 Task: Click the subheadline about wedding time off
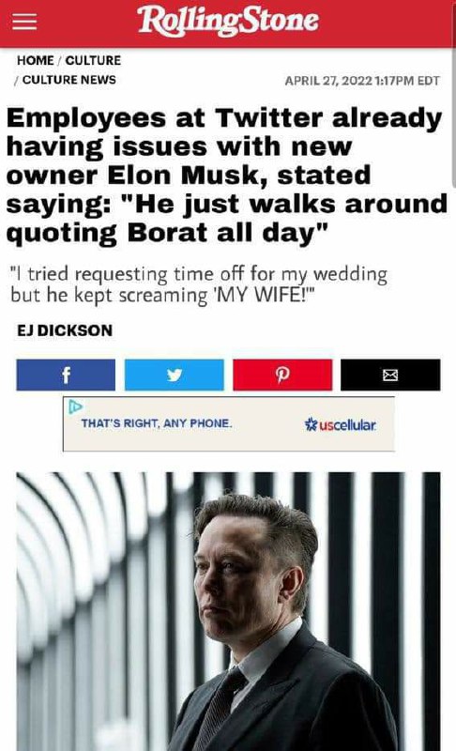coord(199,284)
